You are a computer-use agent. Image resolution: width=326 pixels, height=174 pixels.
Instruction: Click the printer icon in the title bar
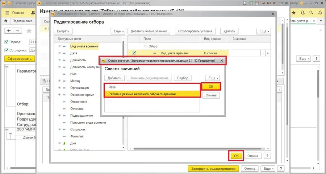tap(245, 3)
